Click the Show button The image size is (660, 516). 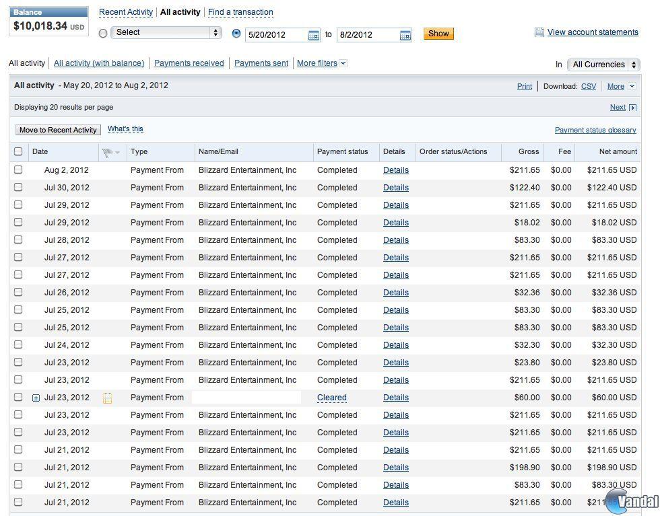click(x=438, y=34)
